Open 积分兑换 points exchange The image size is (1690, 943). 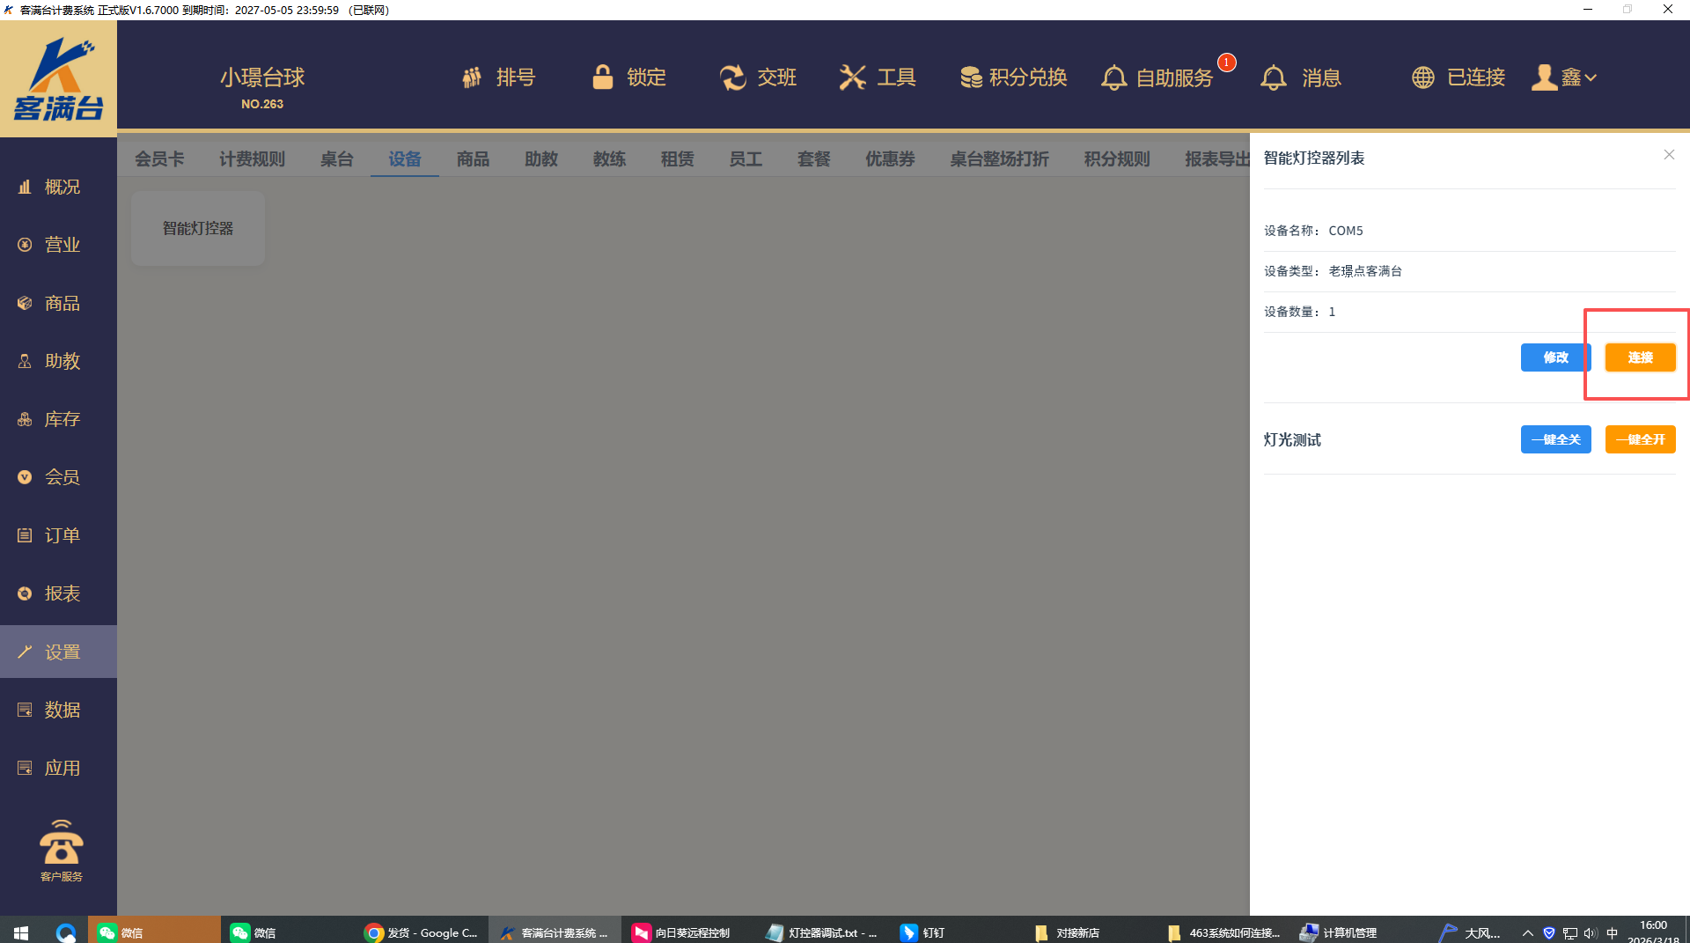coord(1013,77)
